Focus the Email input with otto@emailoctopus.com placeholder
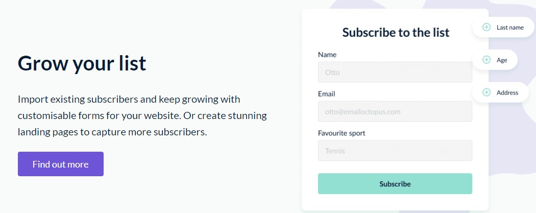536x213 pixels. click(x=395, y=111)
